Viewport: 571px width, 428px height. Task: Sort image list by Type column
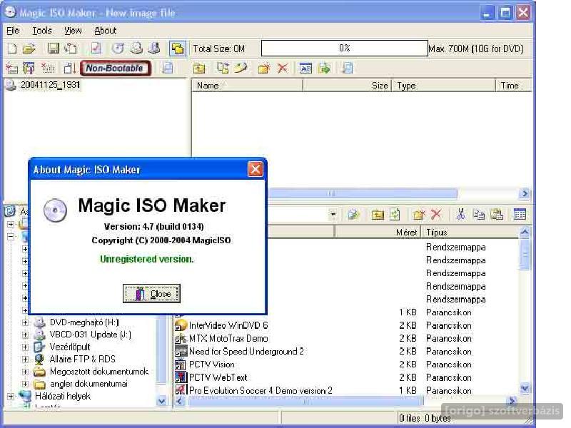[443, 86]
